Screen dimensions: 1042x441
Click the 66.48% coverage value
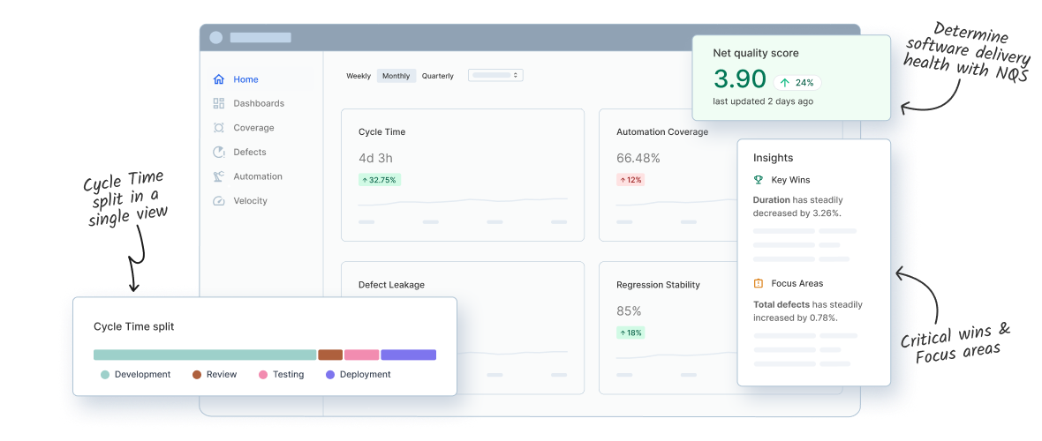pos(638,158)
